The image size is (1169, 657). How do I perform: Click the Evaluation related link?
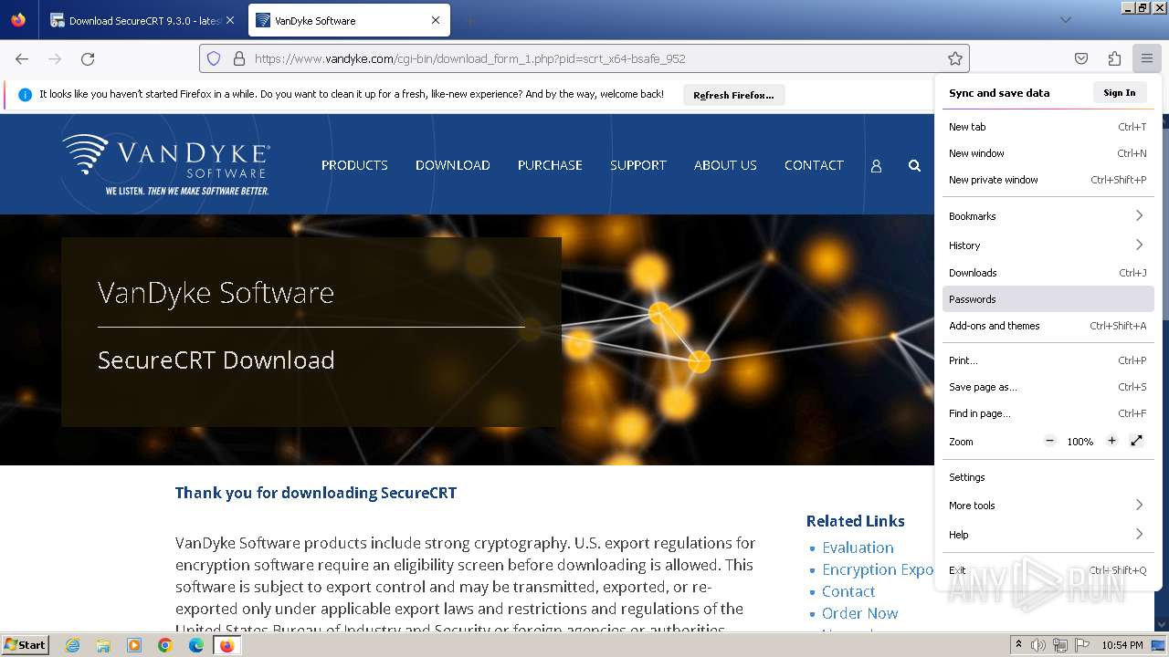pyautogui.click(x=858, y=547)
